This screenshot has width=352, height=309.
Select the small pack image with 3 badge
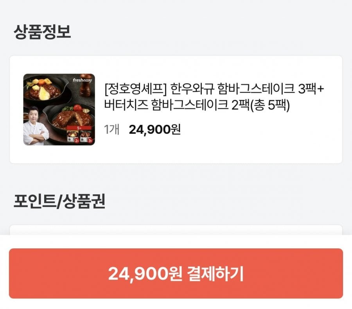[x=86, y=137]
